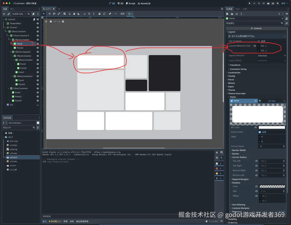Click the lock selected node icon

(100, 14)
